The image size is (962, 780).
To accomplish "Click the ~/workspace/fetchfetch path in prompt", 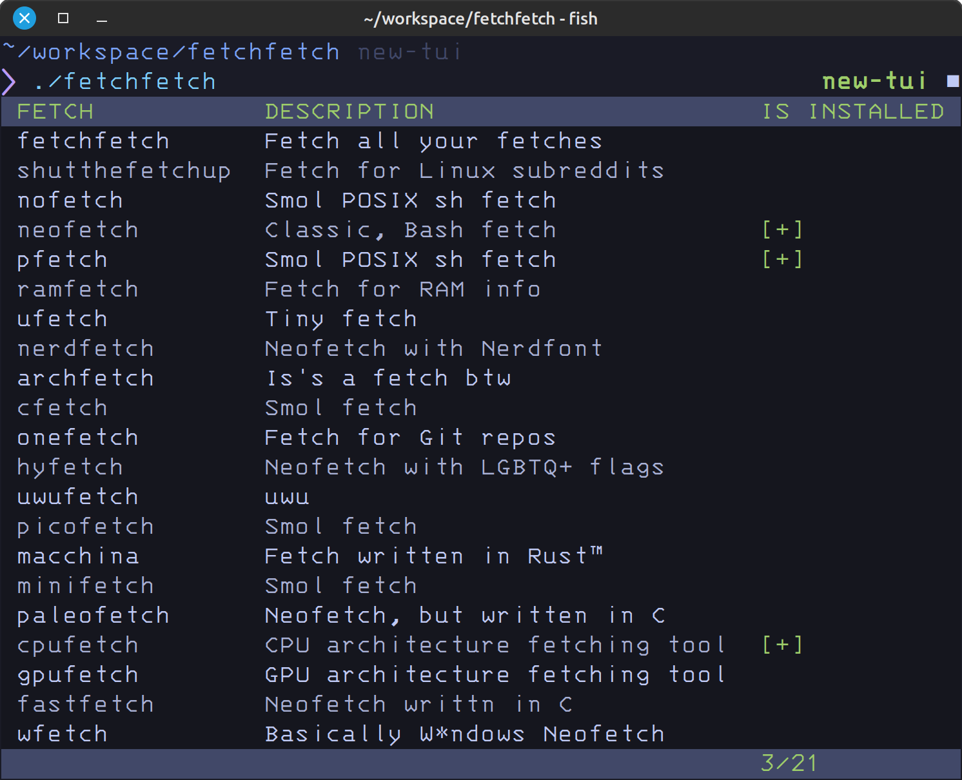I will tap(171, 52).
